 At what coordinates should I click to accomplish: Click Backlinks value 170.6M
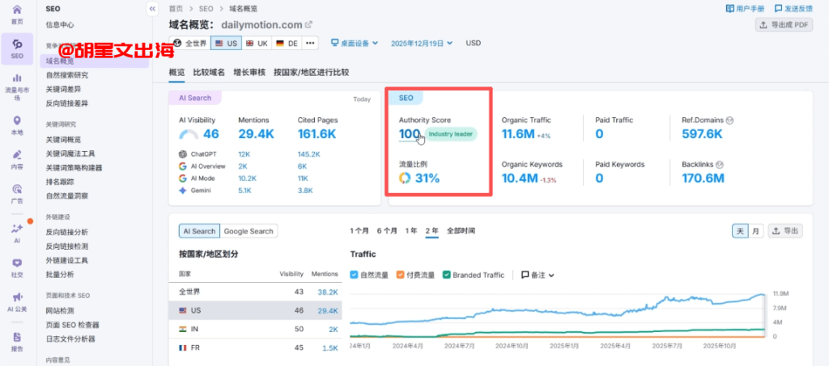click(x=704, y=179)
